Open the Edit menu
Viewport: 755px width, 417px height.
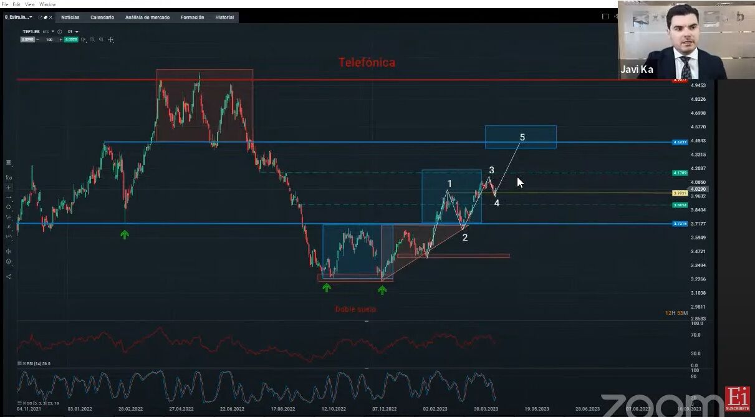(x=16, y=4)
